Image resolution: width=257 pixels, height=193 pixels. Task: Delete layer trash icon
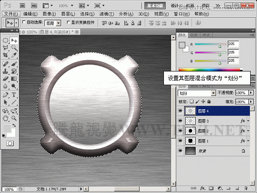click(x=246, y=188)
